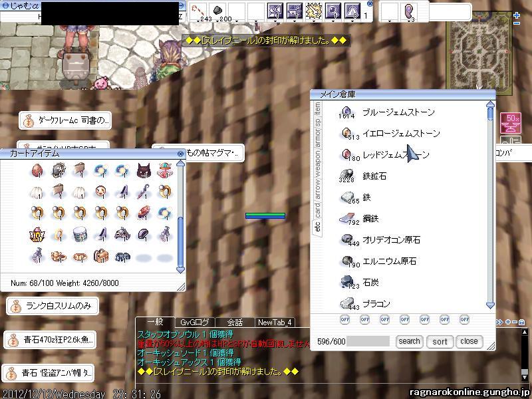Select the gold '10' crown badge in the cart
The height and width of the screenshot is (399, 532).
[x=37, y=235]
